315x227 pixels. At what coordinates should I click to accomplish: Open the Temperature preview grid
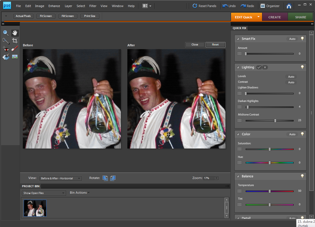point(239,191)
